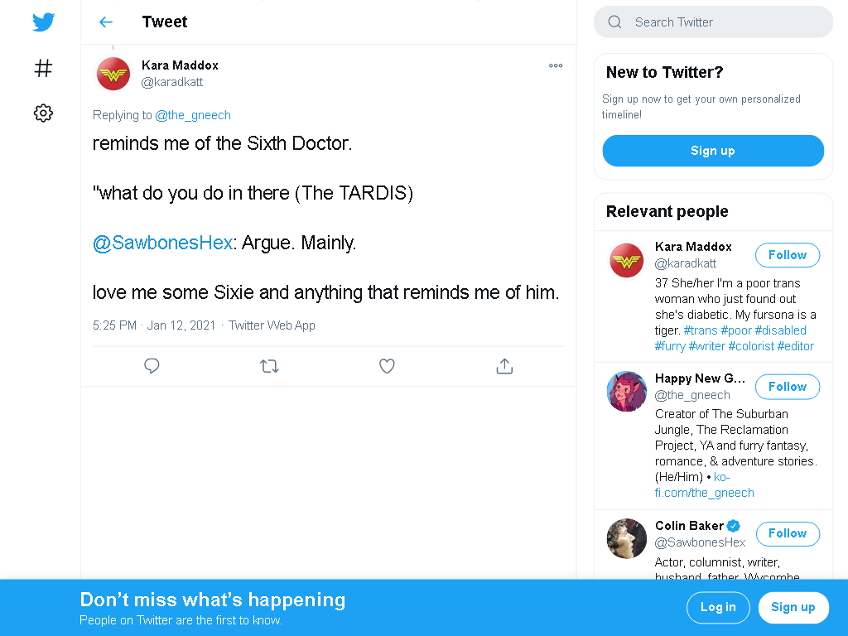The height and width of the screenshot is (636, 848).
Task: Click the Search Twitter field
Action: click(713, 22)
